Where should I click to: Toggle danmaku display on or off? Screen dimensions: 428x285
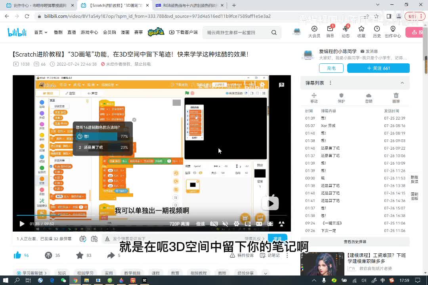(83, 239)
